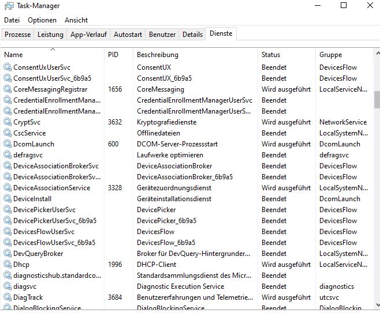Image resolution: width=380 pixels, height=313 pixels.
Task: Open the Ansicht menu
Action: [76, 20]
